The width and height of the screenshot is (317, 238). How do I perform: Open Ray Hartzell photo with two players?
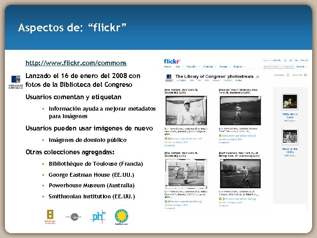click(x=186, y=174)
